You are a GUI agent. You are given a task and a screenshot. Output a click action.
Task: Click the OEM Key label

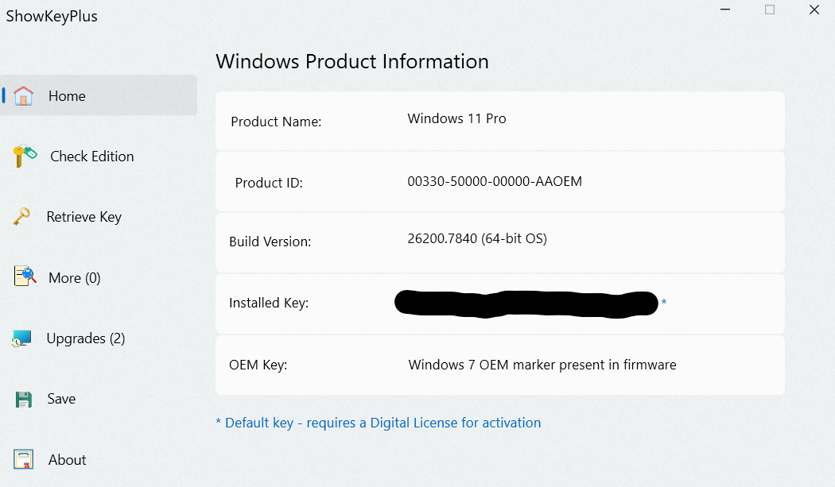tap(258, 365)
